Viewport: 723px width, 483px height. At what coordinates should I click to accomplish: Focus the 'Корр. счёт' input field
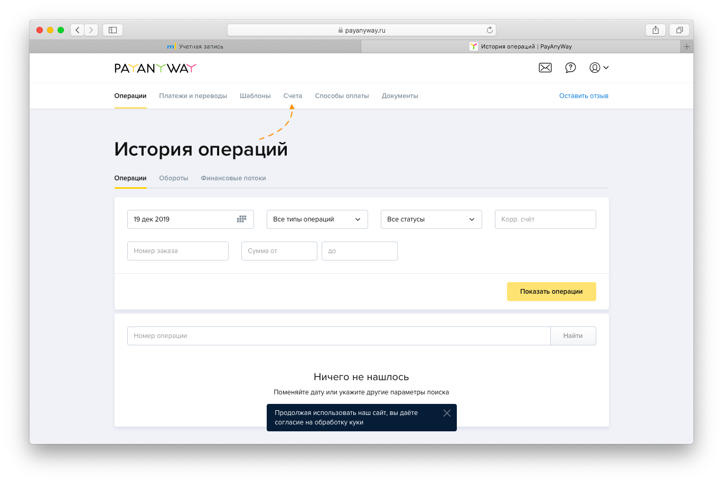click(545, 219)
